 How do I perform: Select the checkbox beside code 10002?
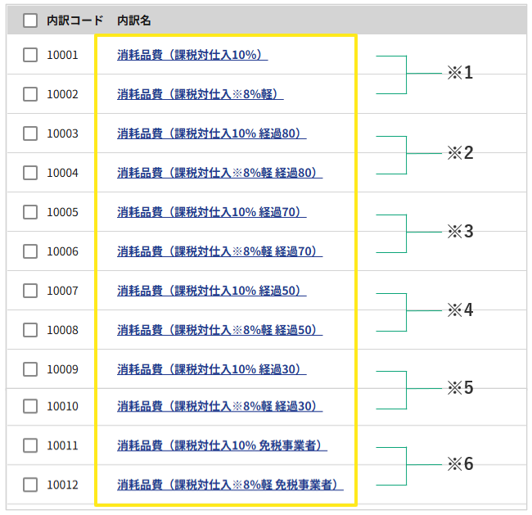[x=30, y=94]
